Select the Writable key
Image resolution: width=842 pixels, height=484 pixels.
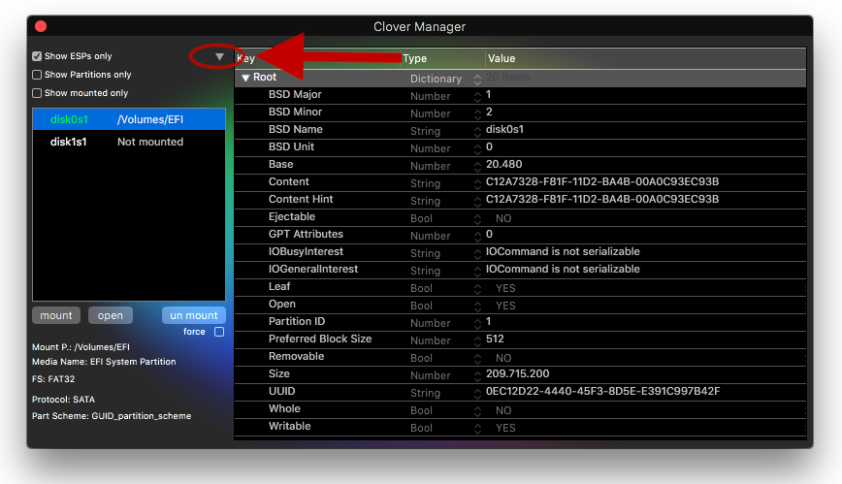click(289, 426)
